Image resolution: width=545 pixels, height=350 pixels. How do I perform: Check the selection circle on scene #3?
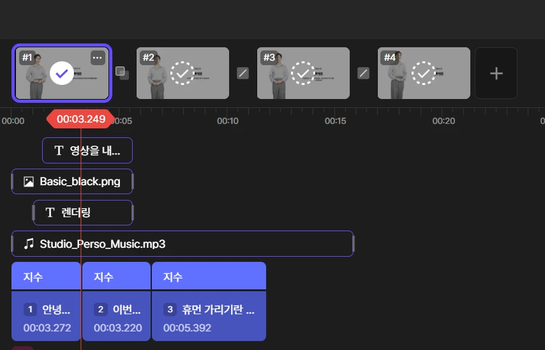pyautogui.click(x=303, y=73)
